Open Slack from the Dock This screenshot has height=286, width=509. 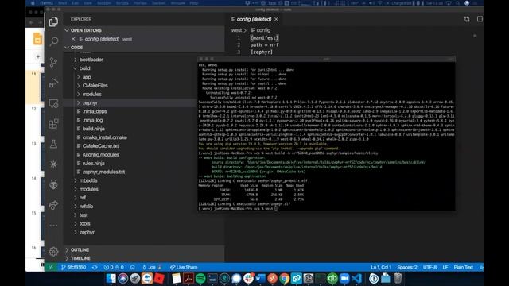click(248, 279)
